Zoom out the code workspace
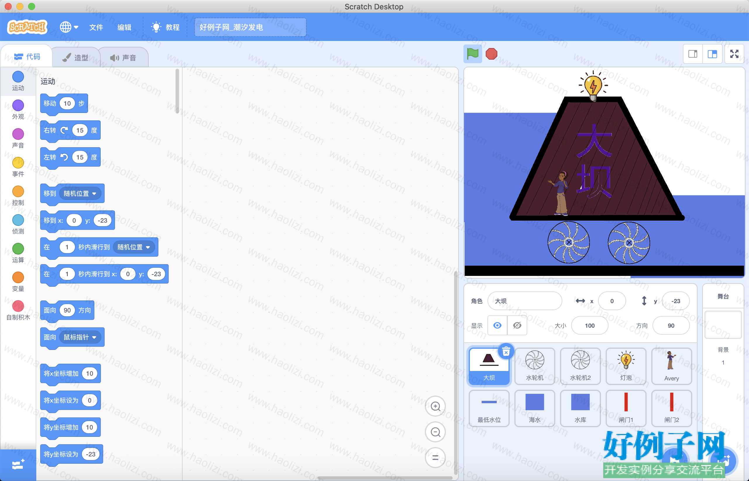 tap(435, 432)
